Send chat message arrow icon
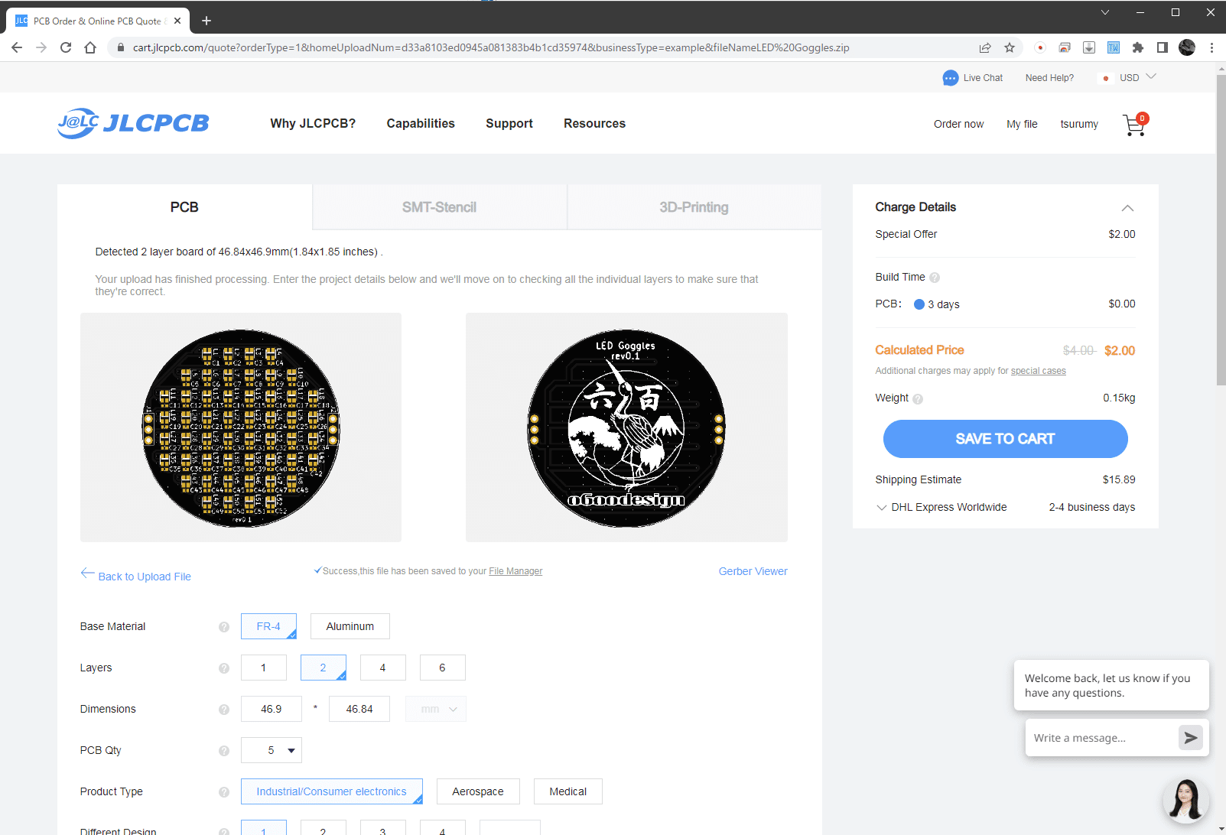 (x=1190, y=738)
